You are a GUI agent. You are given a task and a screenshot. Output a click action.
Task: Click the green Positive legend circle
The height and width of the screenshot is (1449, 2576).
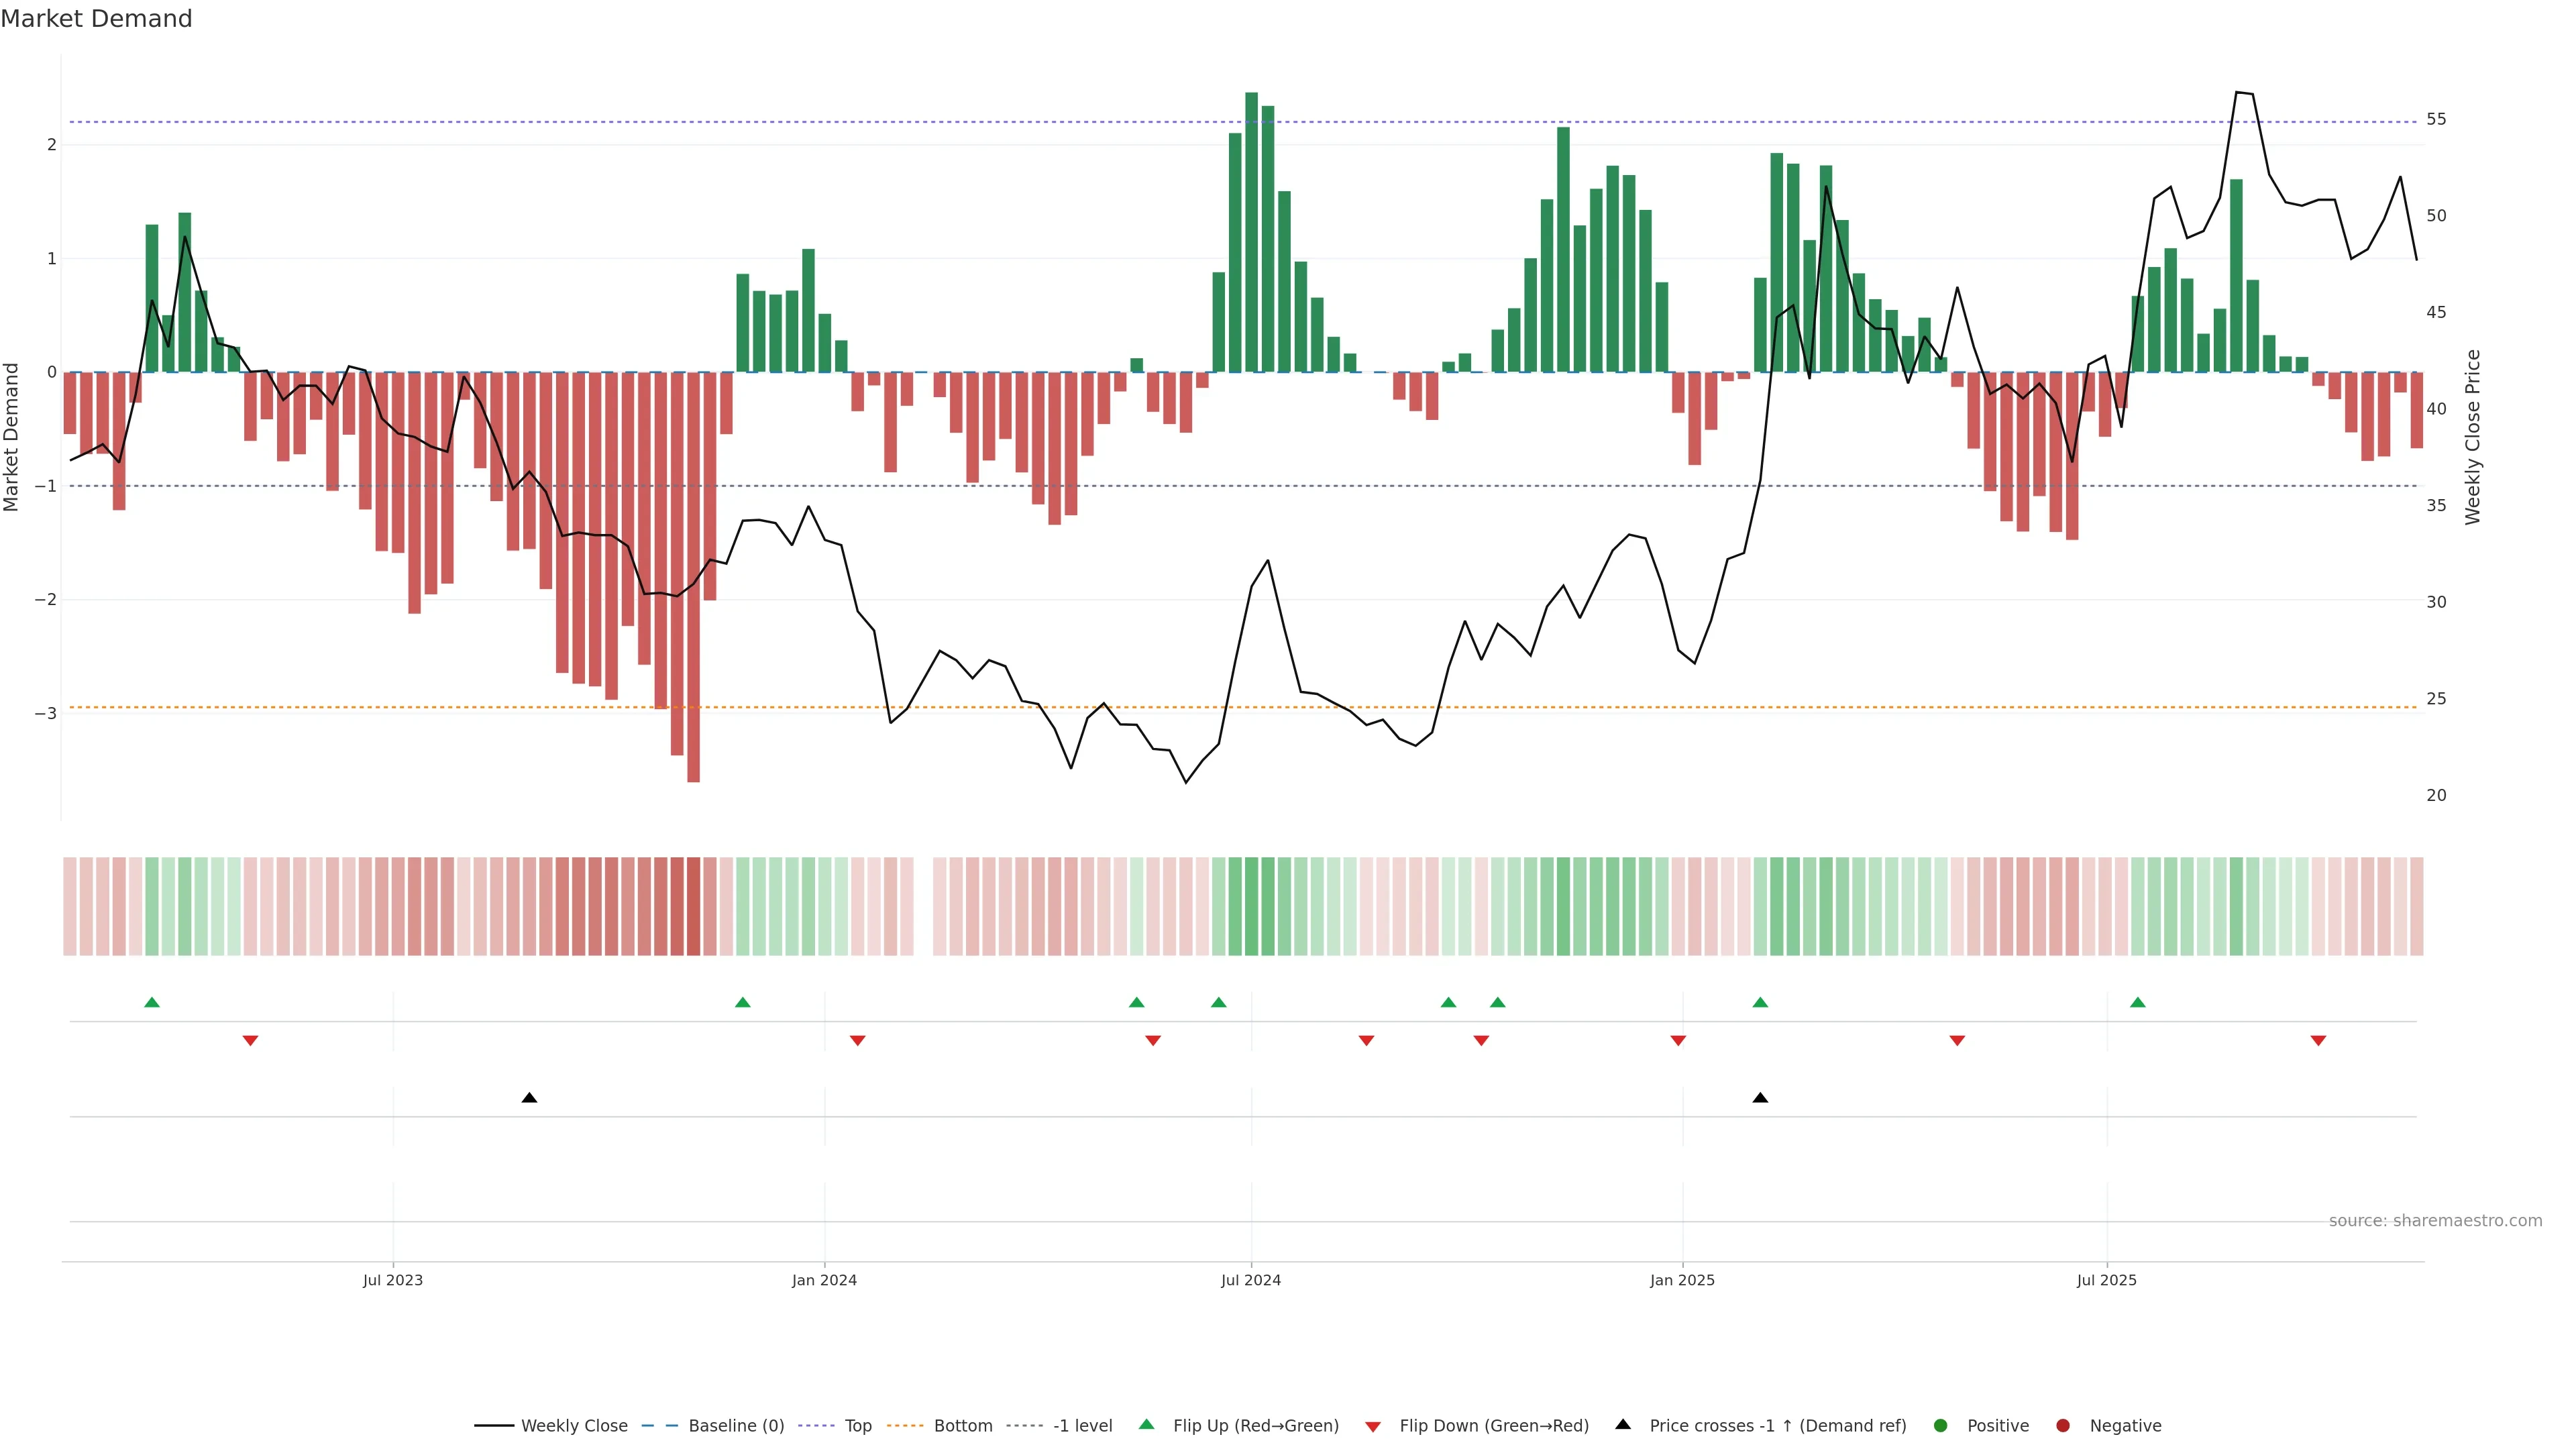1941,1425
